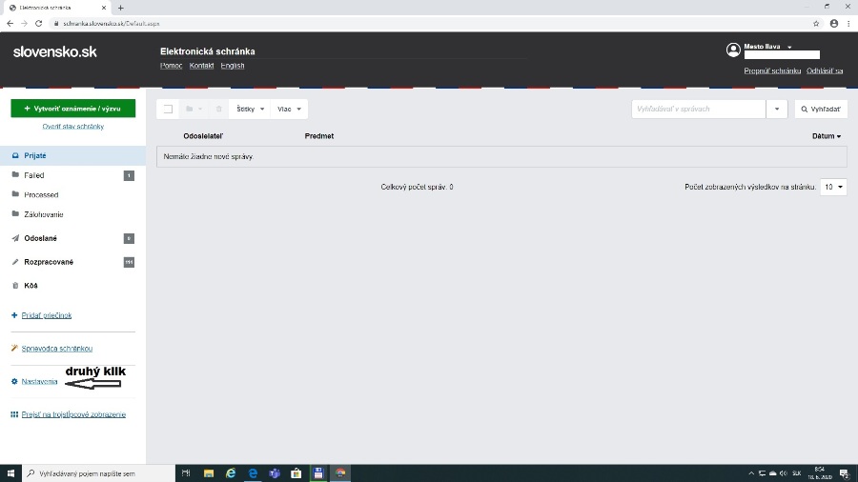The width and height of the screenshot is (858, 482).
Task: Open the Nastavenia settings link
Action: click(x=39, y=381)
